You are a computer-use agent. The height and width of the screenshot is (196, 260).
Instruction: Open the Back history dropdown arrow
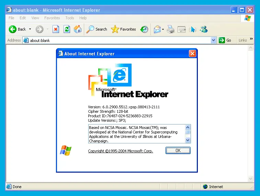point(30,29)
